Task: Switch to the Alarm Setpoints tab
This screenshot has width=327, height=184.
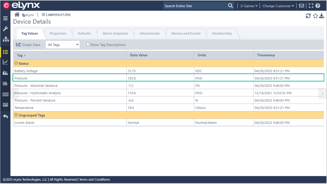Action: (x=115, y=34)
